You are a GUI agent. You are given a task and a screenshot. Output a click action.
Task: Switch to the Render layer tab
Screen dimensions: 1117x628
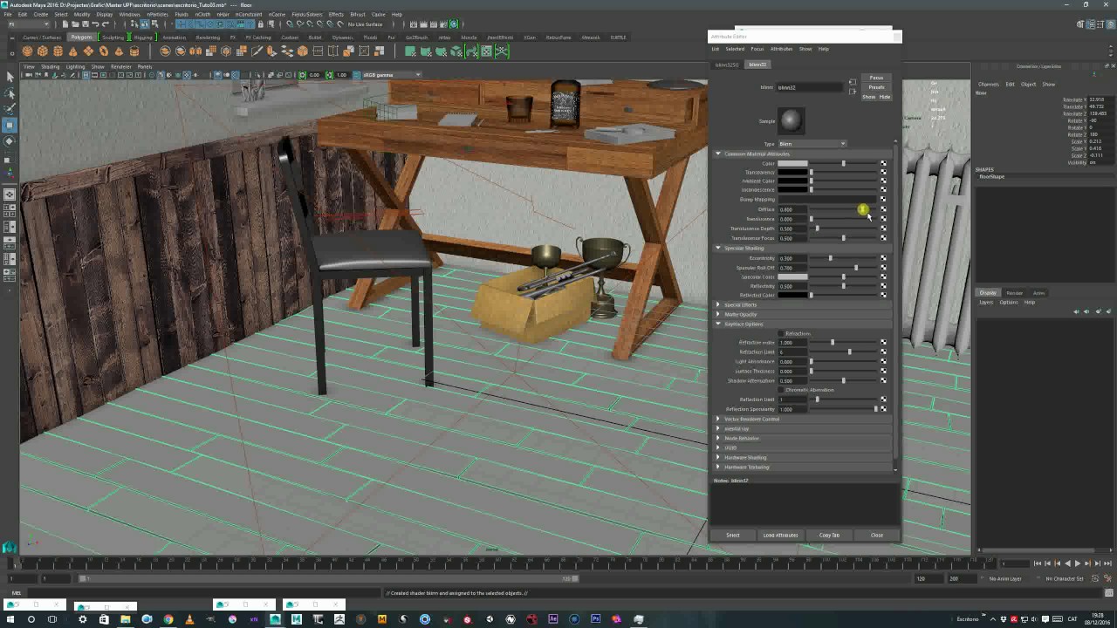point(1014,293)
